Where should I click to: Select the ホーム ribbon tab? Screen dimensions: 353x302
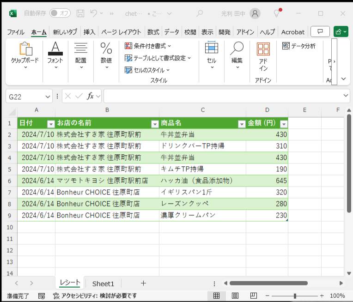pyautogui.click(x=39, y=32)
